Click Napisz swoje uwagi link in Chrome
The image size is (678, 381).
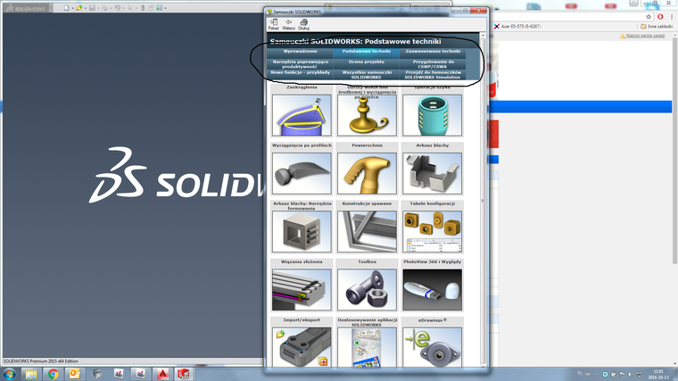(x=642, y=36)
